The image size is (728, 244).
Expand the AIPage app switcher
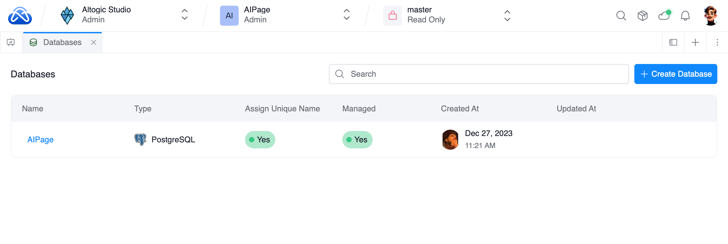(347, 15)
